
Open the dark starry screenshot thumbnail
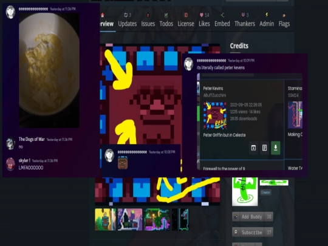[x=180, y=219]
